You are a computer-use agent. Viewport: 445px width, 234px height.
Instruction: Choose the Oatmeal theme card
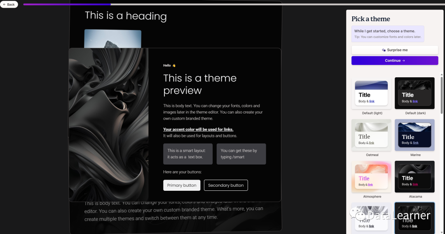371,135
